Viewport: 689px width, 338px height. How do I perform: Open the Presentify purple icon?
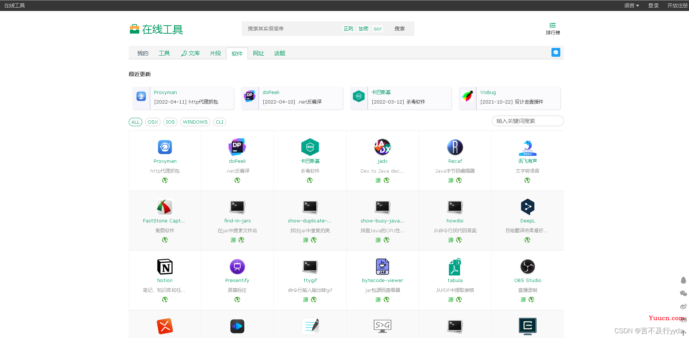pyautogui.click(x=237, y=267)
